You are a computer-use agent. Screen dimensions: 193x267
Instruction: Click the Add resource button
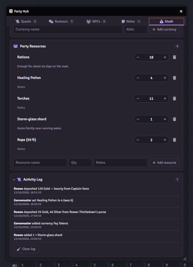[x=164, y=163]
